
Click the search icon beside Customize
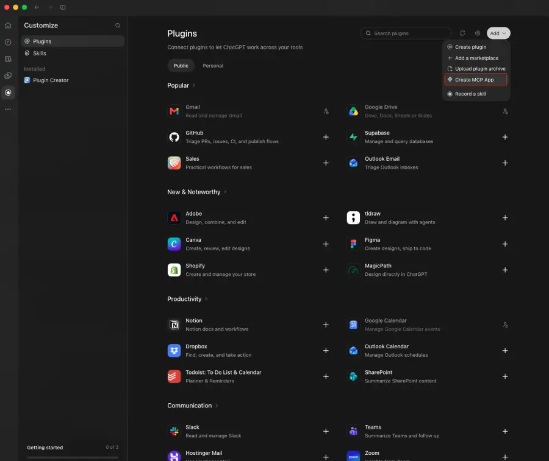(118, 26)
